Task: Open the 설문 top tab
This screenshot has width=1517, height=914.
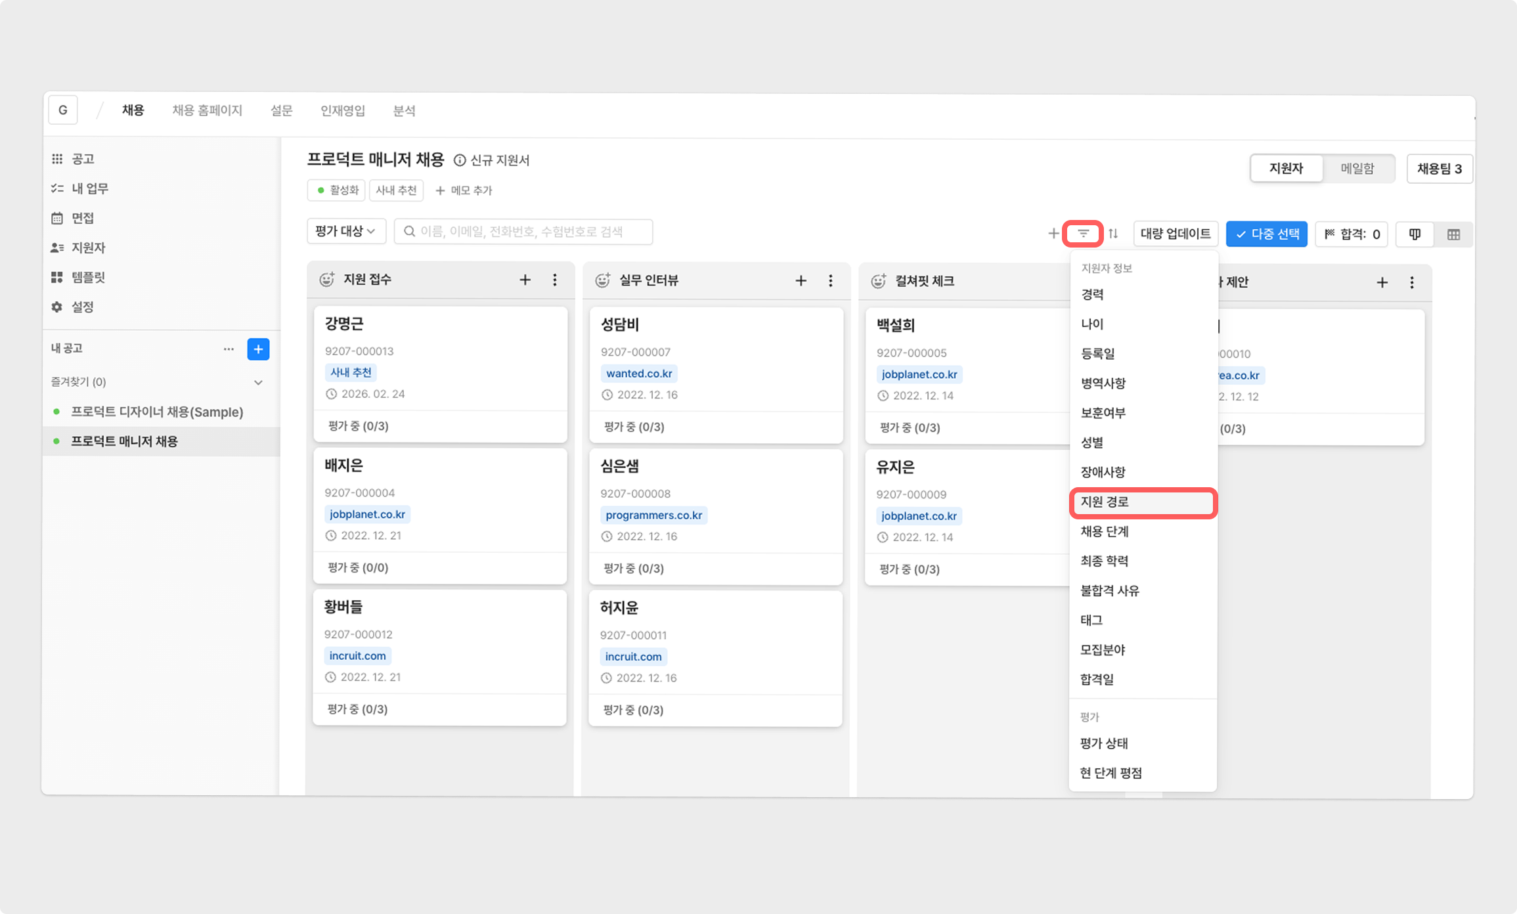Action: pos(281,110)
